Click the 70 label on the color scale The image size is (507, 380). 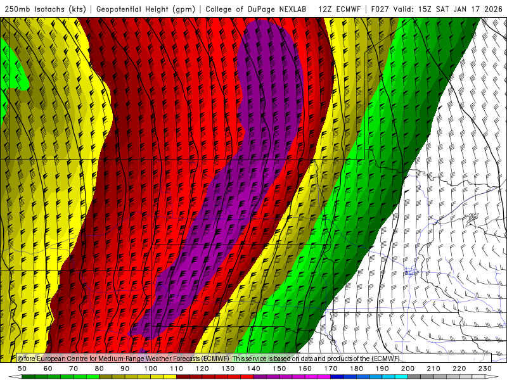click(74, 369)
